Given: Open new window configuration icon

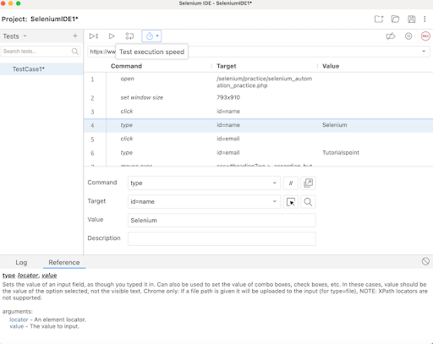Looking at the screenshot, I should 308,183.
